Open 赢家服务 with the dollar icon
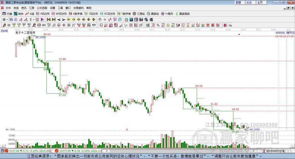 coord(182,14)
